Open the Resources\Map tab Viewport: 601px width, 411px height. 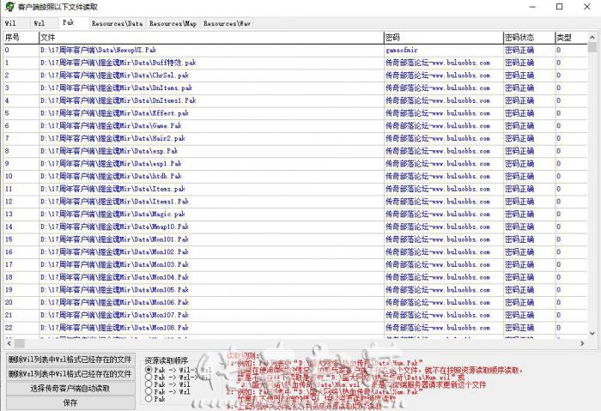173,23
